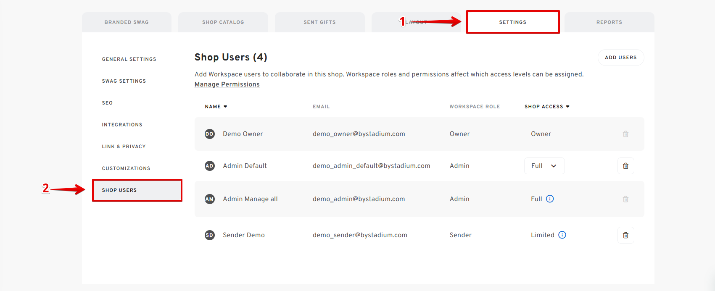The width and height of the screenshot is (715, 291).
Task: Go to the Shop Catalog tab
Action: tap(223, 22)
